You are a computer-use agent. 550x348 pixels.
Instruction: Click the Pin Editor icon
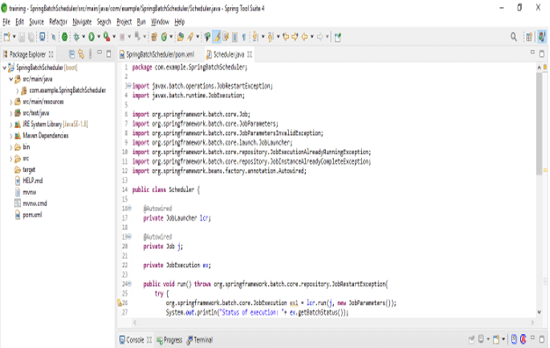click(337, 37)
